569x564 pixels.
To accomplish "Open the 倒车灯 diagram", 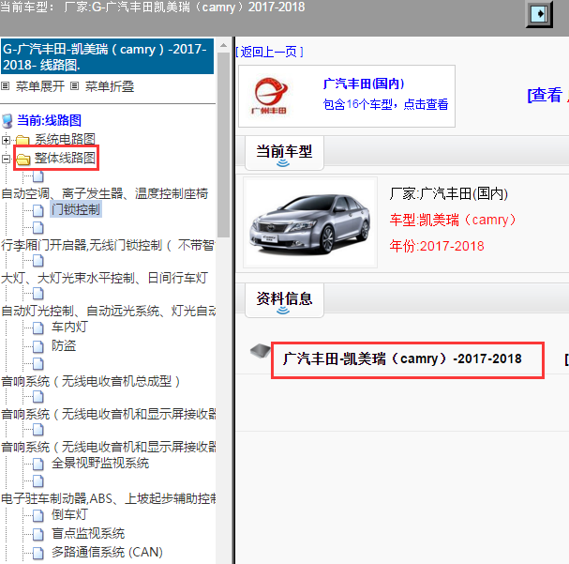I will [x=69, y=514].
